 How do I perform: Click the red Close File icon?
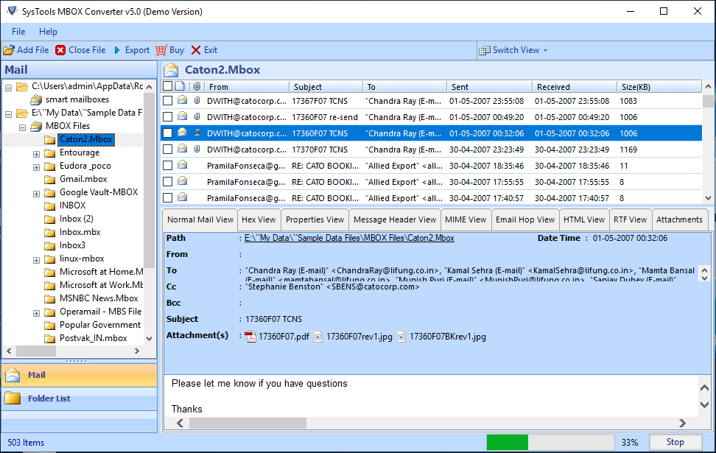(60, 50)
